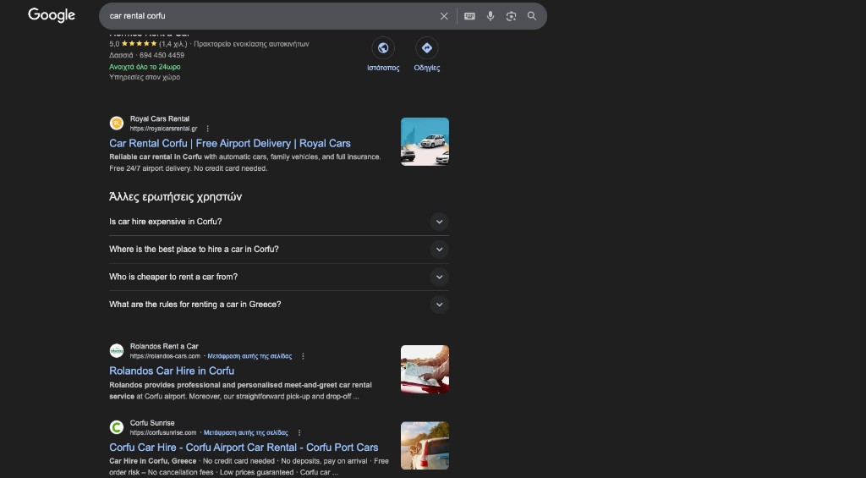The width and height of the screenshot is (866, 478).
Task: Open more options for Royal Cars Rental result
Action: [207, 129]
